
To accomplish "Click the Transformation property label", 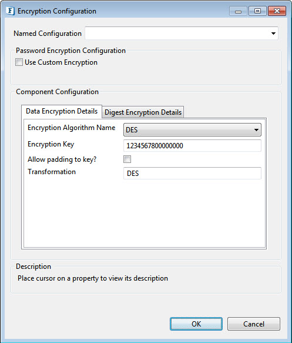I will point(52,172).
